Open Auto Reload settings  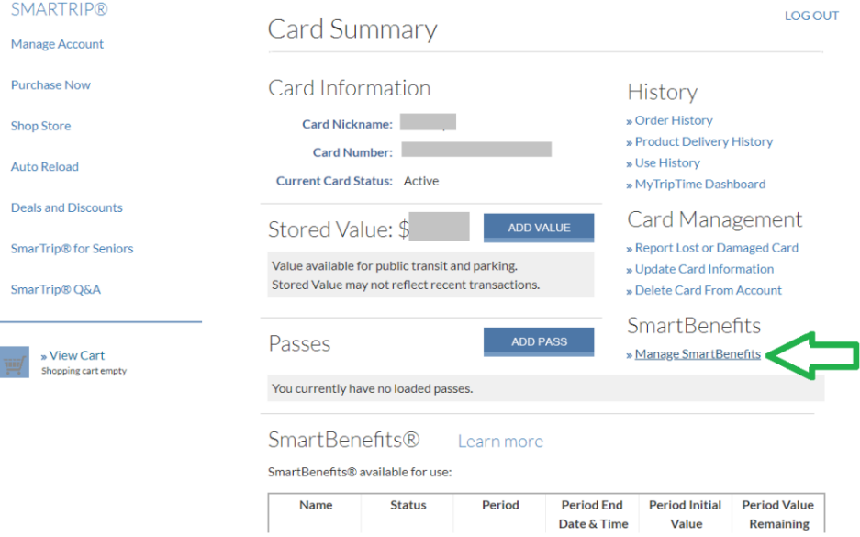pyautogui.click(x=45, y=167)
